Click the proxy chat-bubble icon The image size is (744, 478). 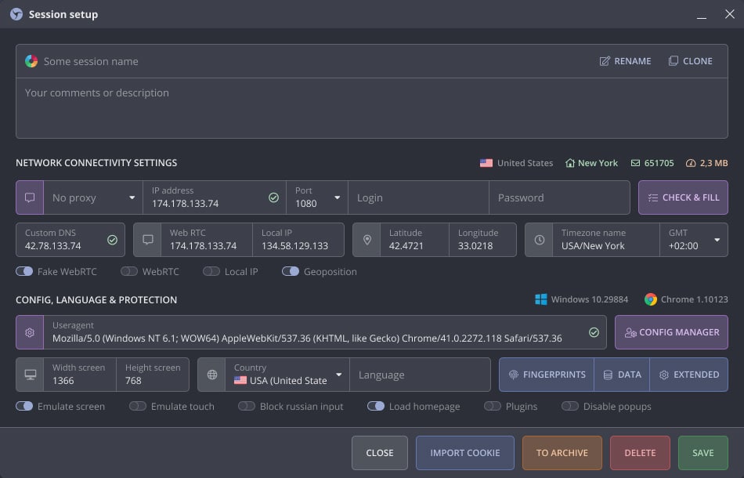click(x=30, y=197)
